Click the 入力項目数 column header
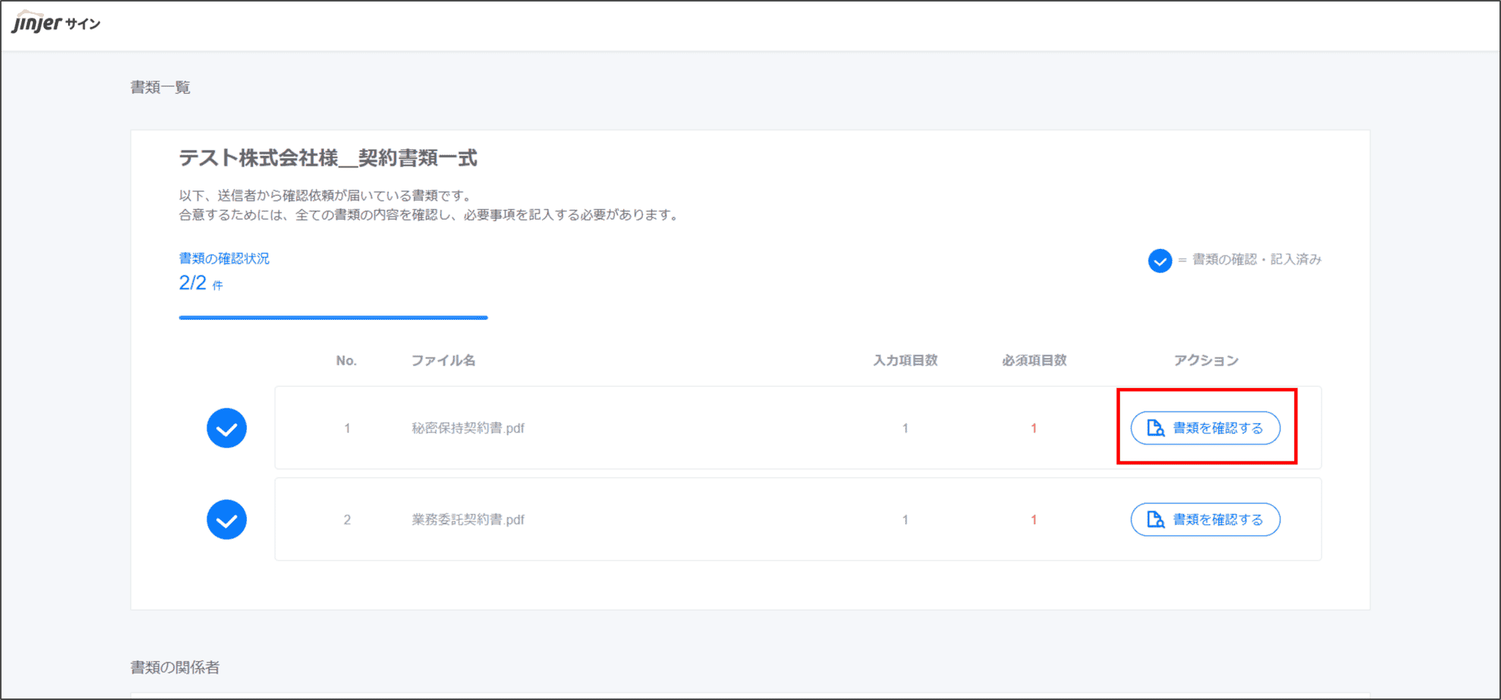Screen dimensions: 1501x700 [x=905, y=360]
